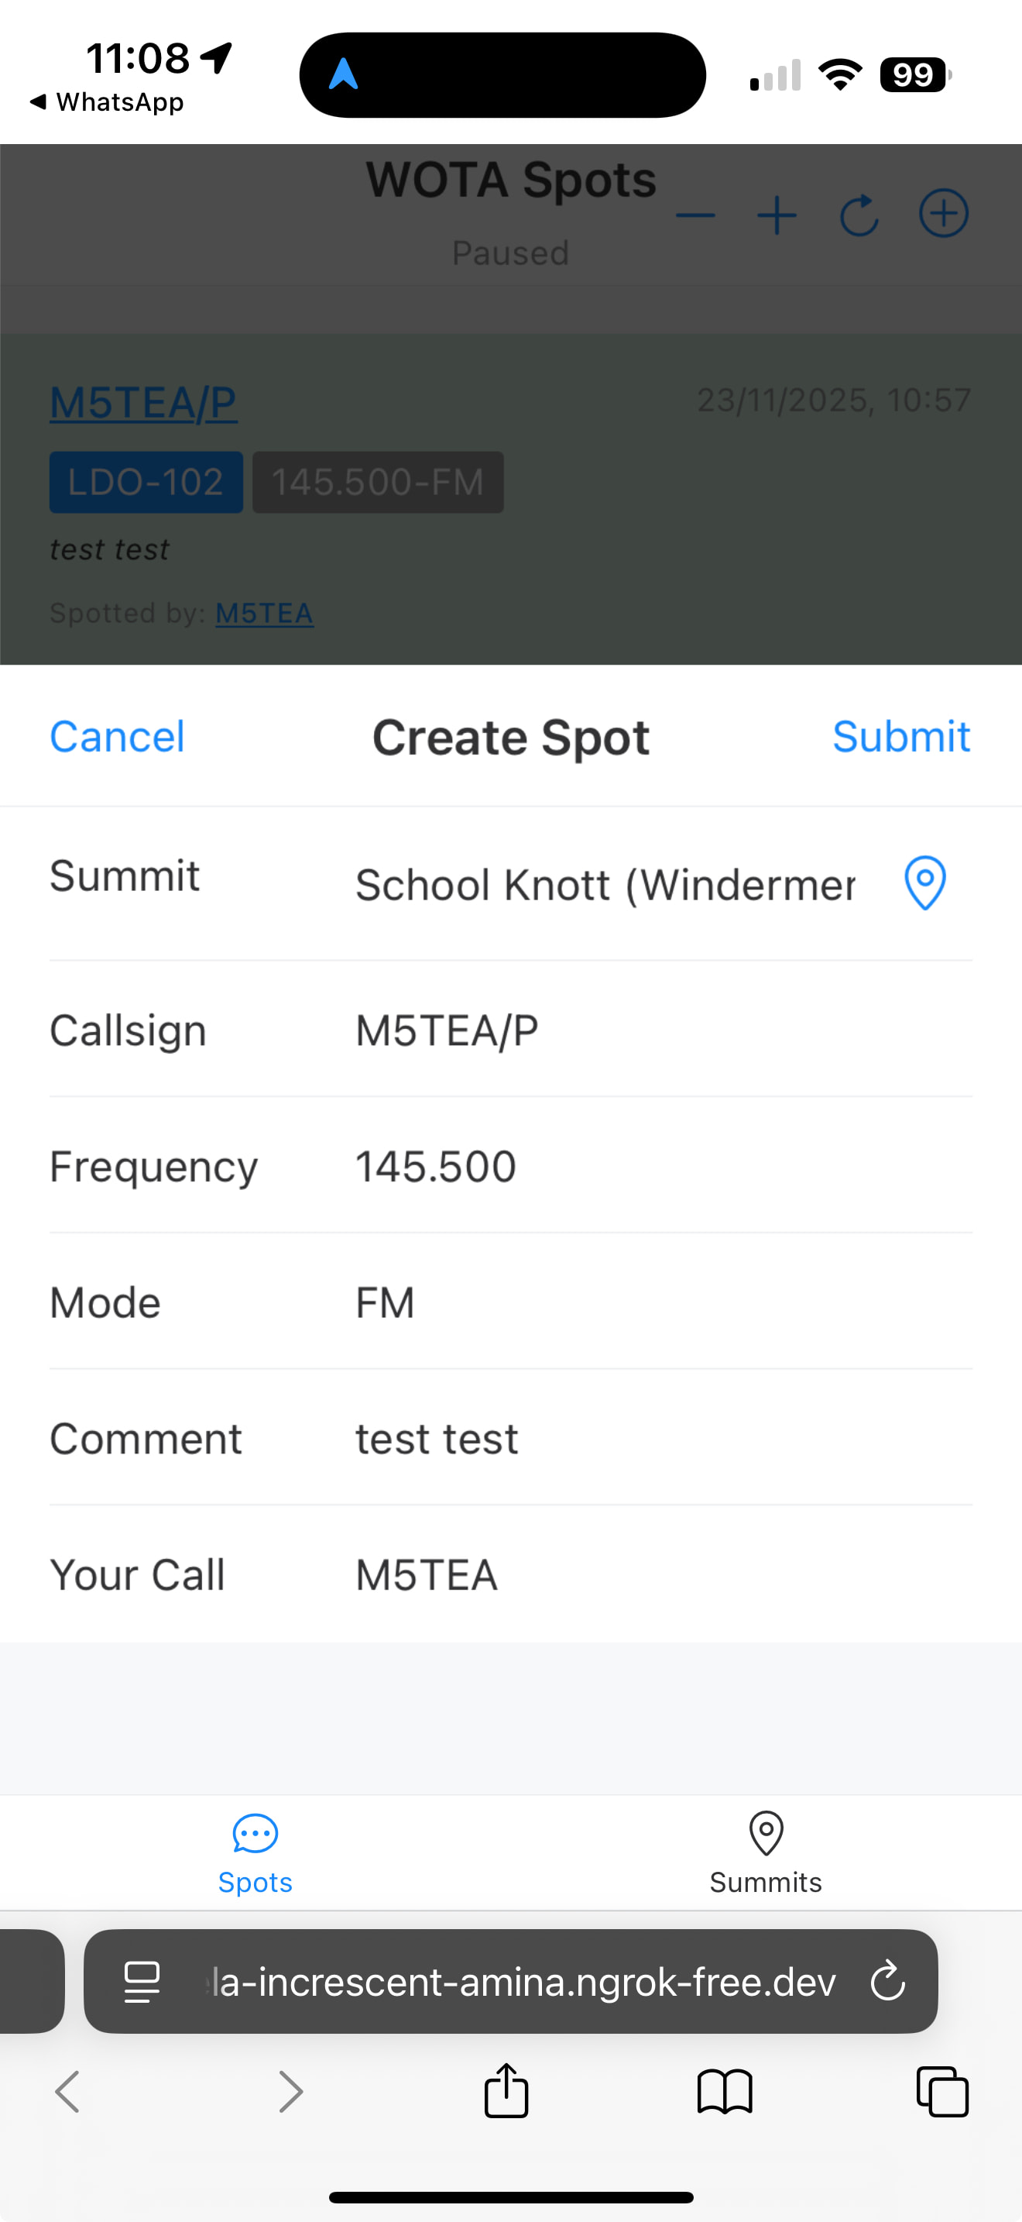Reload page from address bar icon
Viewport: 1022px width, 2222px height.
point(887,1980)
